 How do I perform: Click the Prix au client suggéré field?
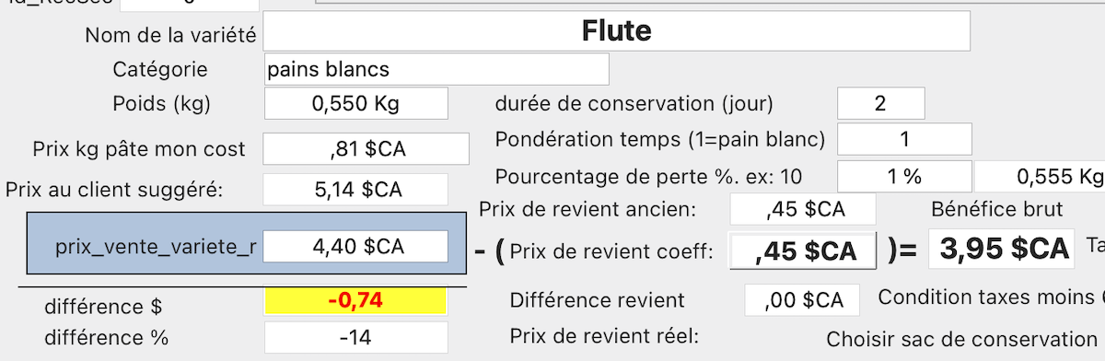point(355,190)
